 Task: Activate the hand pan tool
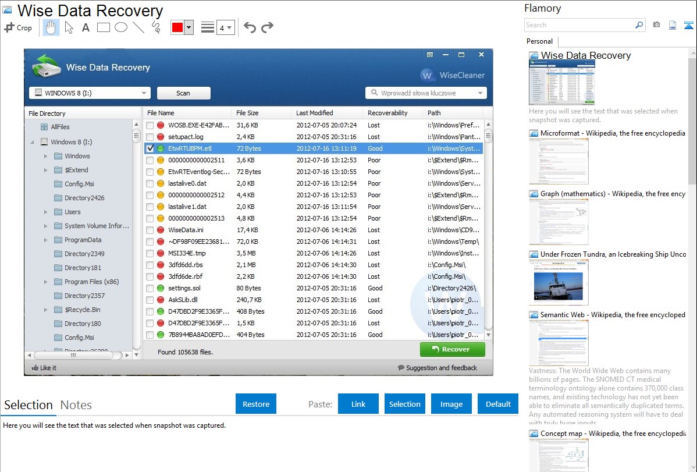pyautogui.click(x=51, y=27)
